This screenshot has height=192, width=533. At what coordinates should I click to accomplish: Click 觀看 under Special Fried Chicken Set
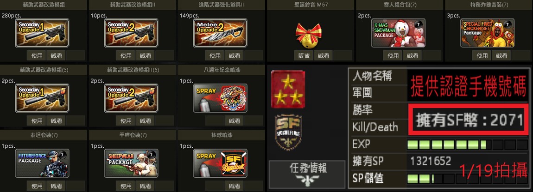coord(501,55)
